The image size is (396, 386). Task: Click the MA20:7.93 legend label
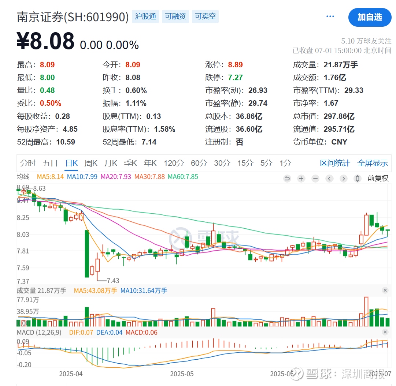coord(116,177)
